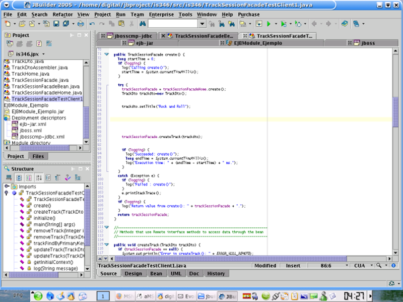Click the green Run project arrow
Screen dimensions: 403x302
(269, 24)
